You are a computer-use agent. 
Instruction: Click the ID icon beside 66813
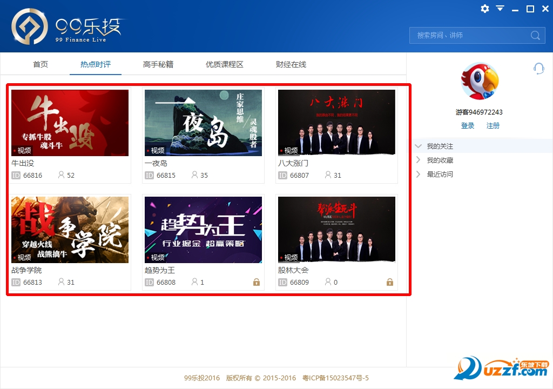pos(16,283)
